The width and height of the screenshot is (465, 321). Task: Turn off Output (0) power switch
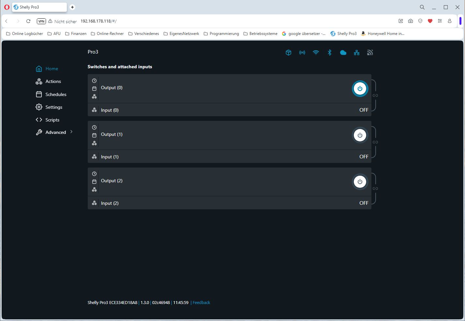[360, 88]
